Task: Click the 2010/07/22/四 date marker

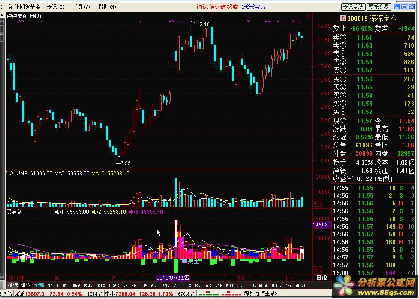Action: (173, 278)
